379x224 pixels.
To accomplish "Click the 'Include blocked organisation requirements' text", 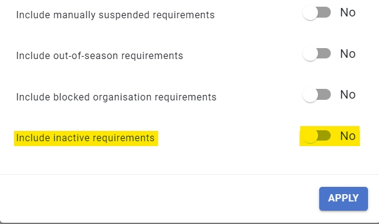I will 116,97.
